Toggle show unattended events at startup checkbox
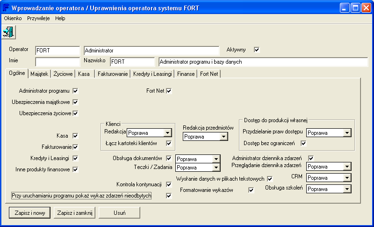 (x=169, y=196)
